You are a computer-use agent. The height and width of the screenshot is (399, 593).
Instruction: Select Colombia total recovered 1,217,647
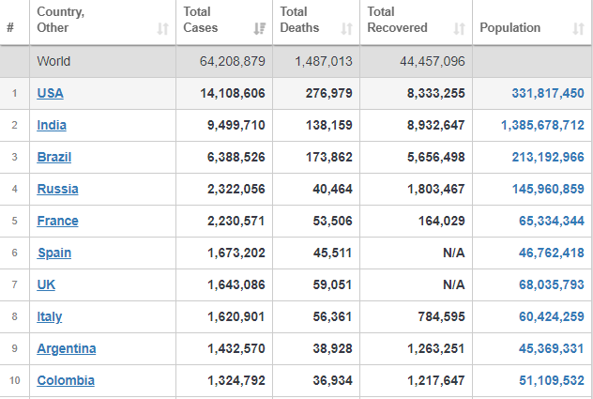click(436, 380)
